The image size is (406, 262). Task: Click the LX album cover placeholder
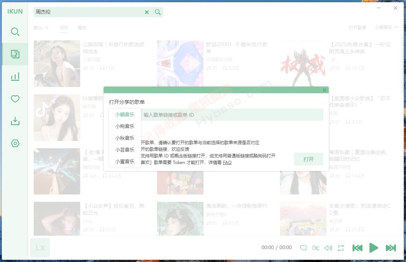40,248
